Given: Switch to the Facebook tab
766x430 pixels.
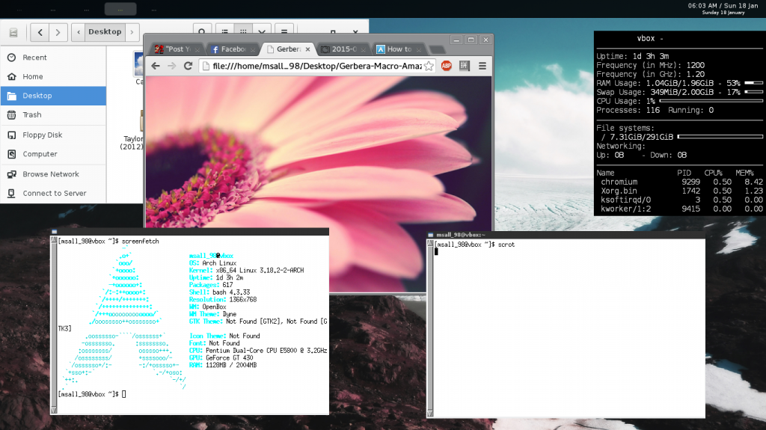Looking at the screenshot, I should (233, 49).
